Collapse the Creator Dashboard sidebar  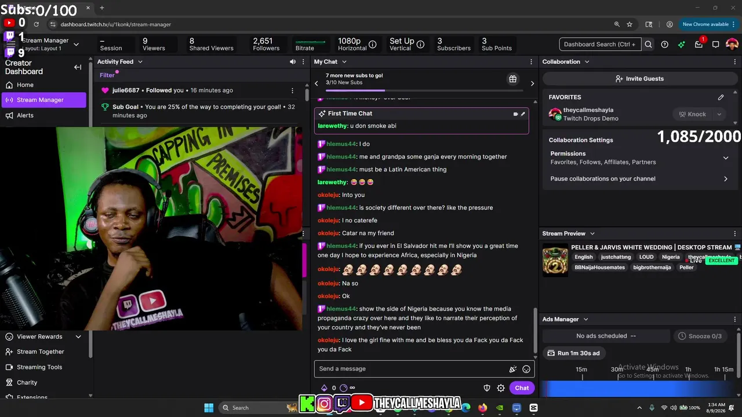(78, 67)
